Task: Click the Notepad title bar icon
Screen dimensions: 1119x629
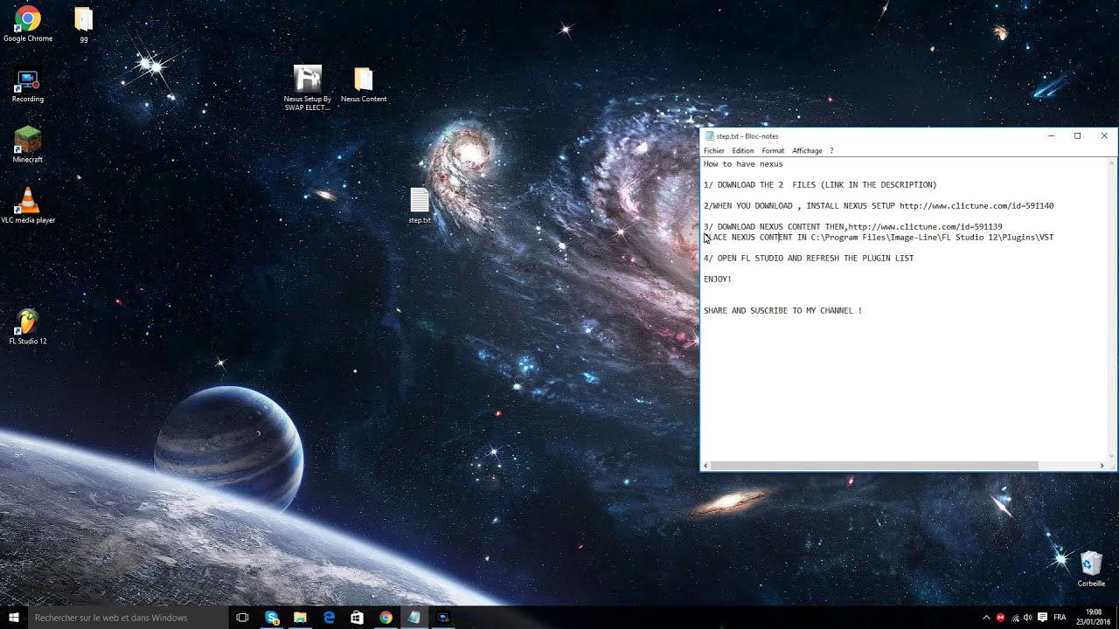Action: [x=709, y=136]
